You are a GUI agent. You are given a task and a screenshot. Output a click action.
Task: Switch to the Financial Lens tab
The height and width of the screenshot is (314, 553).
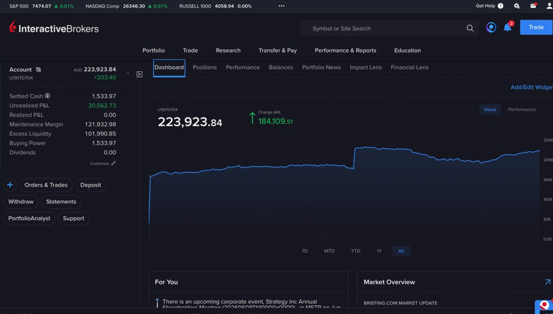409,67
